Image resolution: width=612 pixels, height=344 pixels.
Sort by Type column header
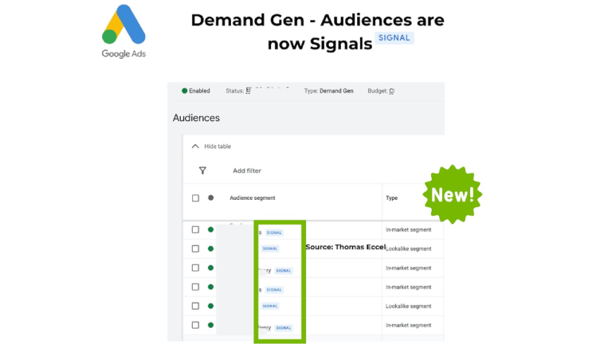coord(391,197)
